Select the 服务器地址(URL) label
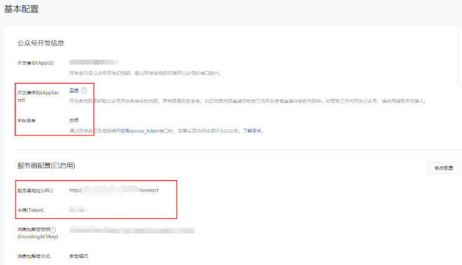 [x=35, y=190]
